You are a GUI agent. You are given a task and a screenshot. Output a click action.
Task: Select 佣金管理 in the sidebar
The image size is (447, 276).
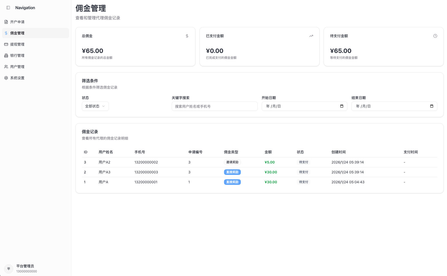17,33
